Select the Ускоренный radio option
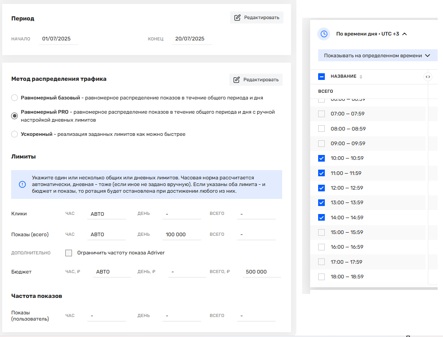 (14, 134)
